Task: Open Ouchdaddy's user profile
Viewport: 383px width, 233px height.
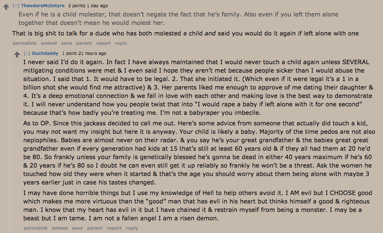Action: click(x=45, y=53)
